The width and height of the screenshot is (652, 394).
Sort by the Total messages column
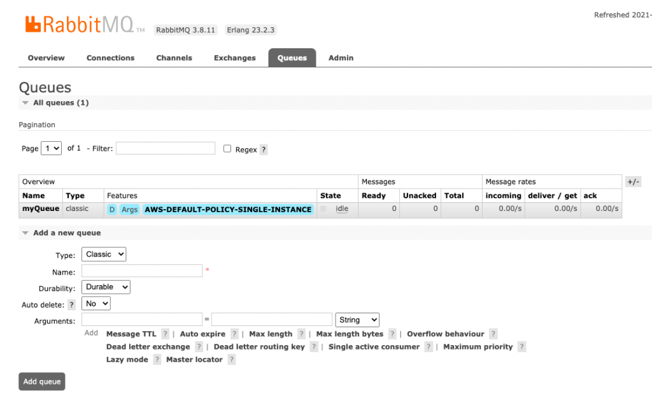pyautogui.click(x=454, y=196)
